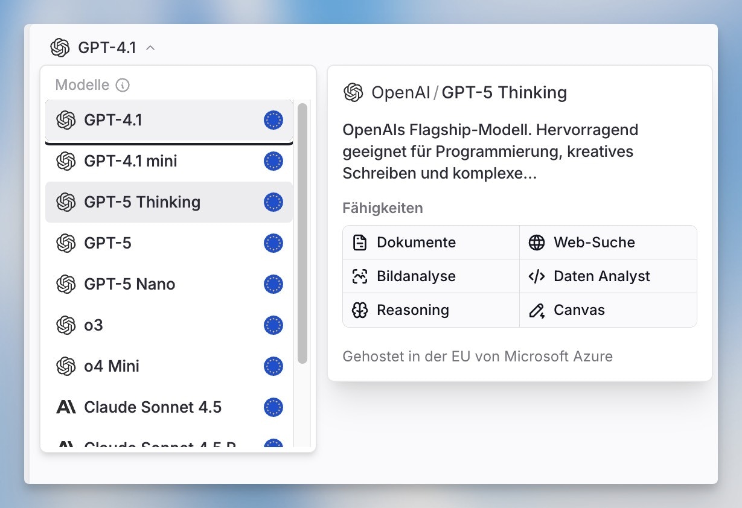The image size is (742, 508).
Task: Click the EU flag badge on GPT-5 Thinking
Action: point(273,202)
